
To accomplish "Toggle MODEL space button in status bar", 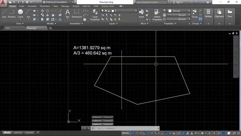I will [x=126, y=133].
